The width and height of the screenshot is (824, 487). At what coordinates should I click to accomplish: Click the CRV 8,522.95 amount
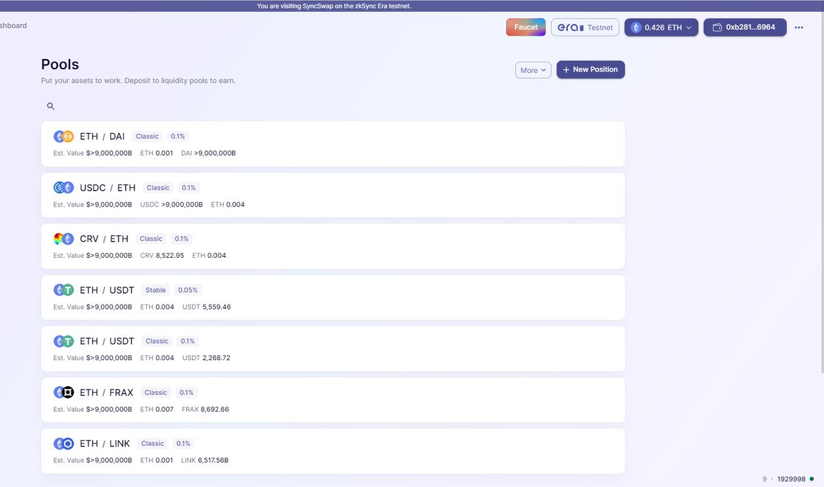tap(162, 255)
